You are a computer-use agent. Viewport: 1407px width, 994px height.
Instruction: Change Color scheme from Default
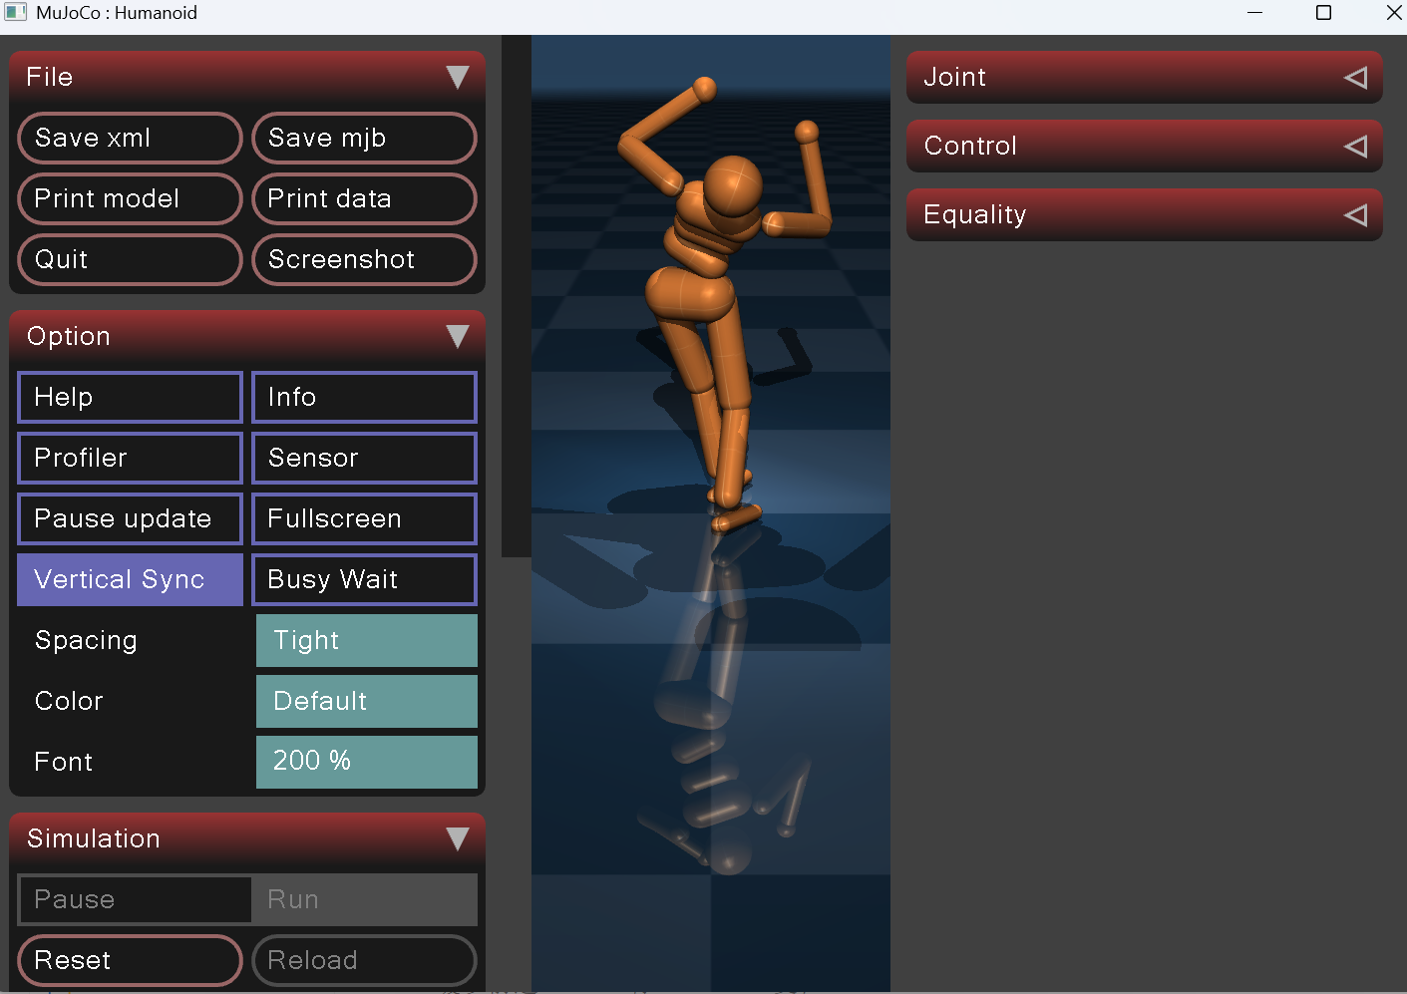coord(366,701)
